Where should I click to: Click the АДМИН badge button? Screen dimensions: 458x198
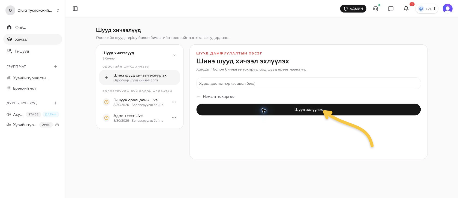point(353,9)
